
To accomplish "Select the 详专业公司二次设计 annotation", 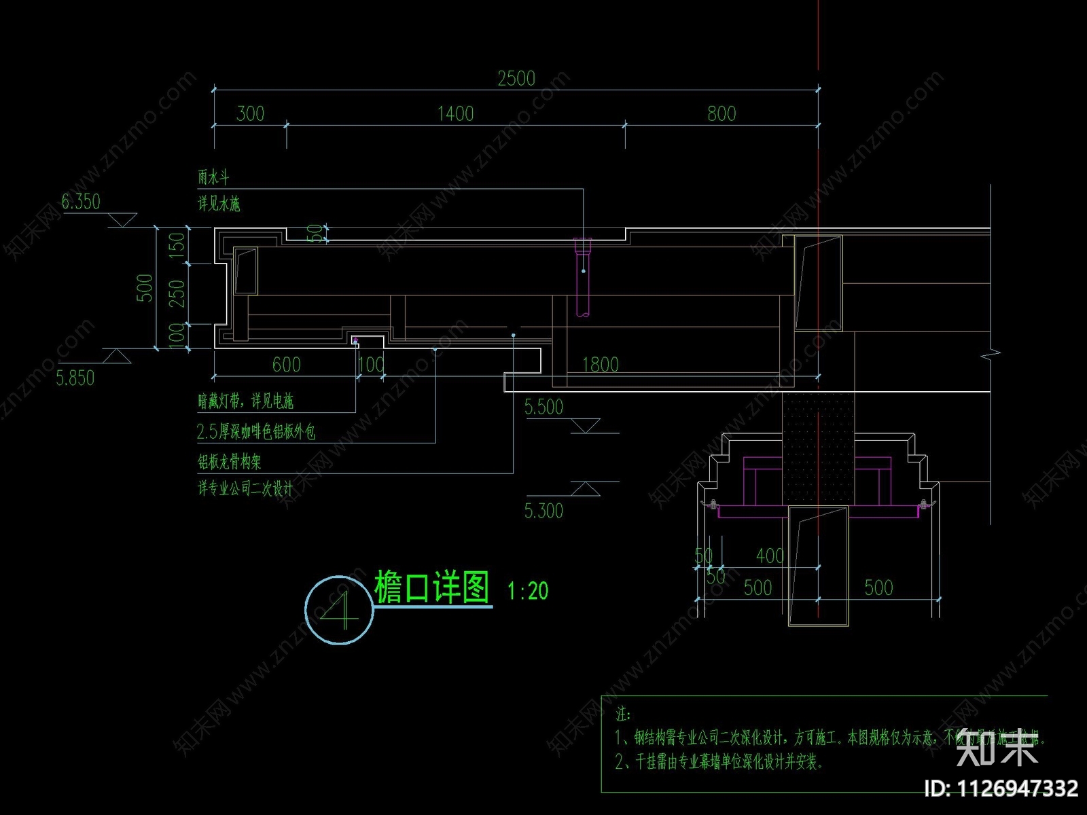I will tap(245, 488).
